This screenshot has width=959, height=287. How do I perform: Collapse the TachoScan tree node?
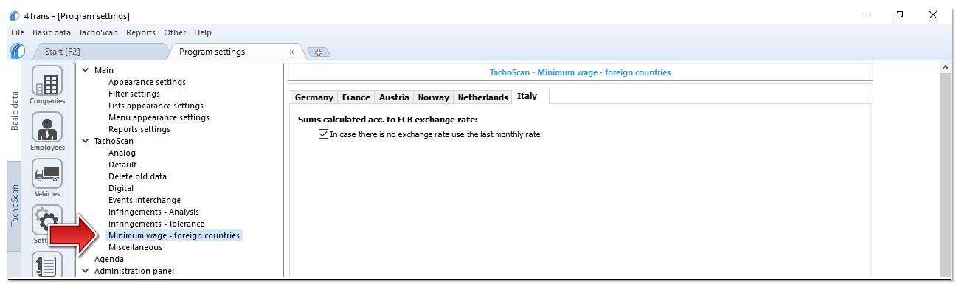tap(85, 141)
